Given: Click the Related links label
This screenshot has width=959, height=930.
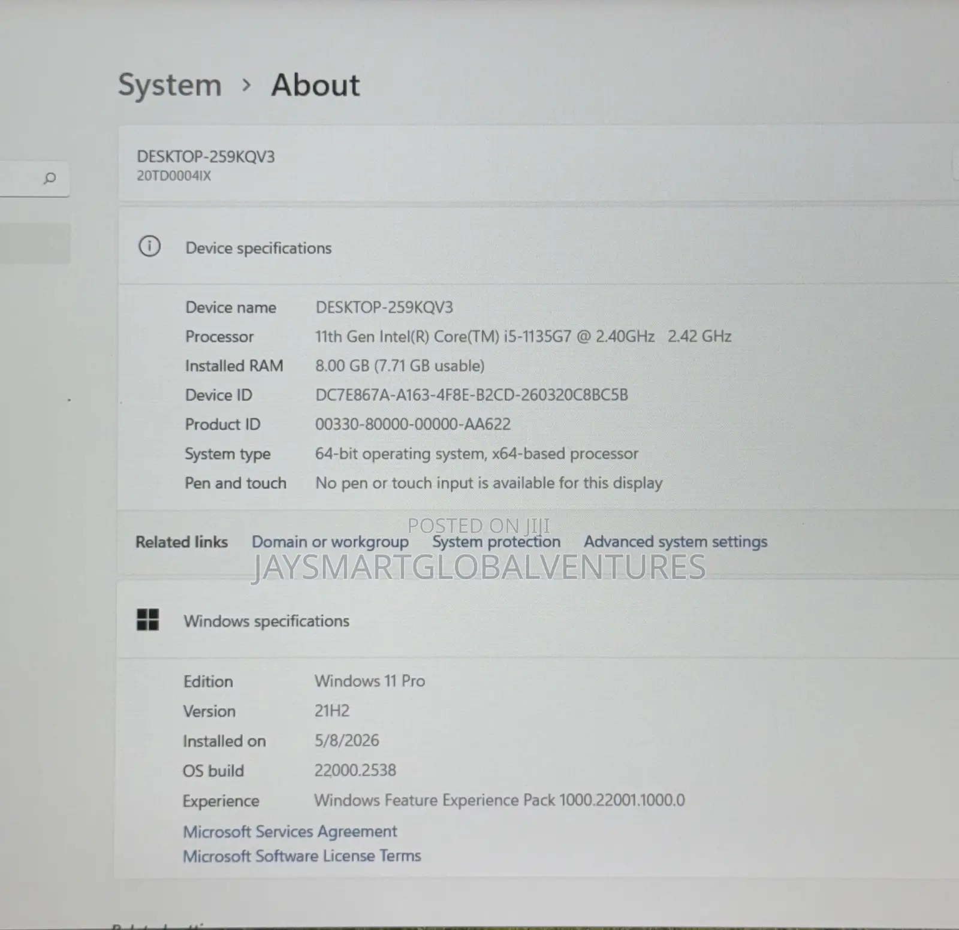Looking at the screenshot, I should click(182, 542).
